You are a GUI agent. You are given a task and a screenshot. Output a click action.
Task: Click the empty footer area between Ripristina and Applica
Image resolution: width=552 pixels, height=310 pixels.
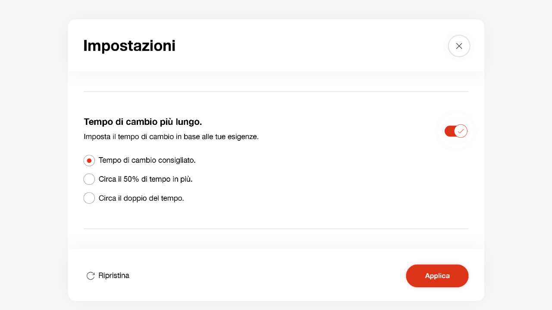tap(267, 276)
